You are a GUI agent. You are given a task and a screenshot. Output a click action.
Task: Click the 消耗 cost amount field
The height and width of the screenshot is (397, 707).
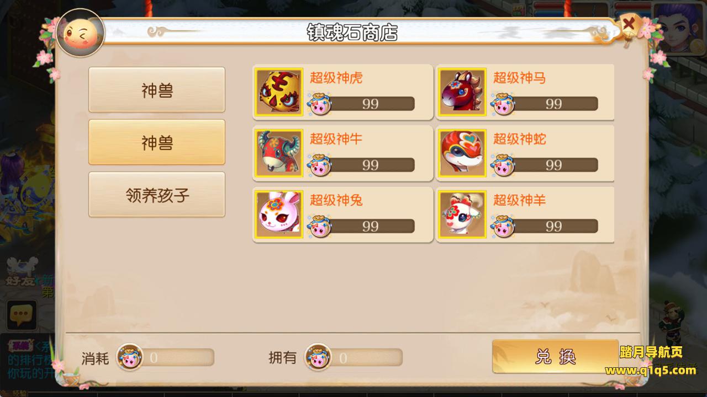178,357
